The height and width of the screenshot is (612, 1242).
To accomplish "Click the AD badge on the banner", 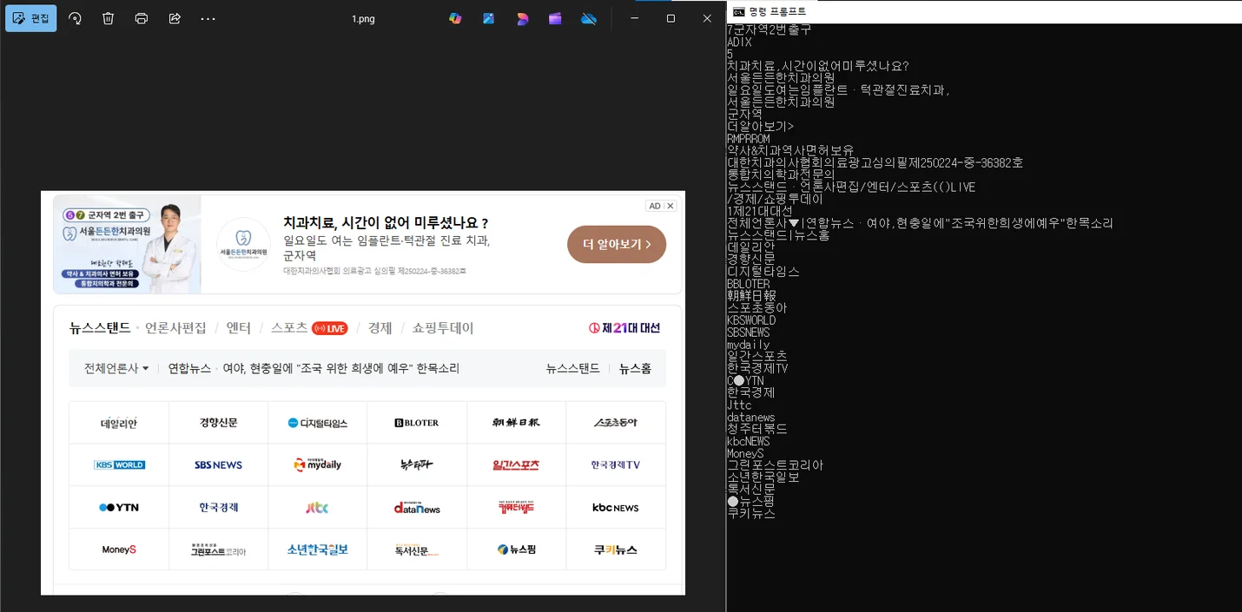I will coord(655,206).
